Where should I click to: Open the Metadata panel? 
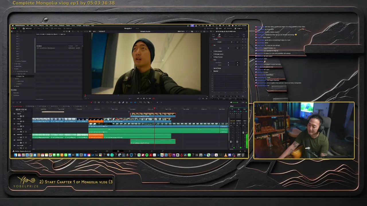click(x=228, y=29)
